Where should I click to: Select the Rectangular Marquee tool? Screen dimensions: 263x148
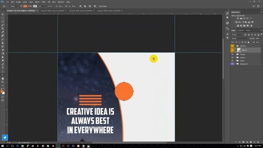click(2, 18)
